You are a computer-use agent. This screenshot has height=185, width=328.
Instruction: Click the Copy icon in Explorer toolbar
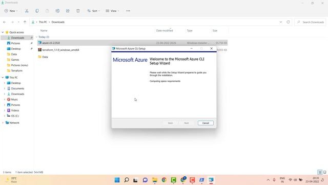click(37, 11)
